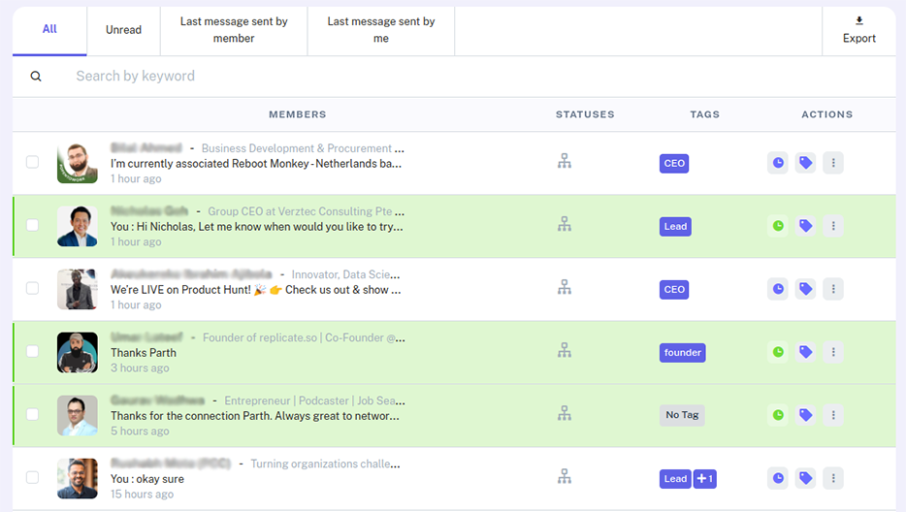The width and height of the screenshot is (906, 512).
Task: Click clock icon in the 'okay sure' row
Action: tap(778, 478)
